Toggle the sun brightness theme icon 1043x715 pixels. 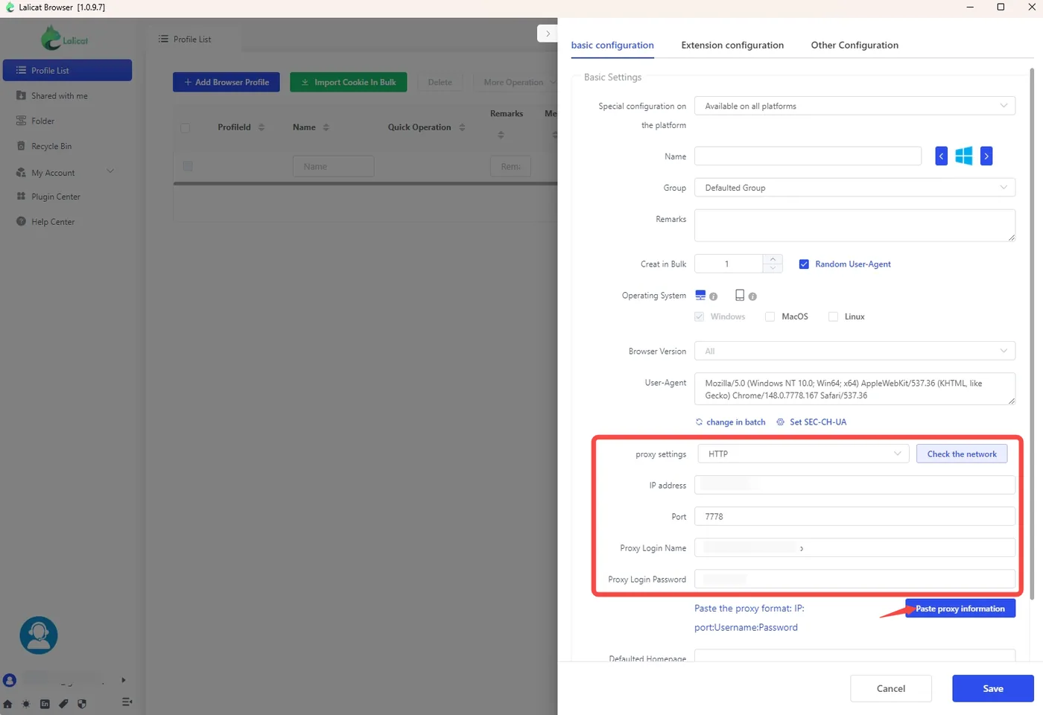coord(26,703)
